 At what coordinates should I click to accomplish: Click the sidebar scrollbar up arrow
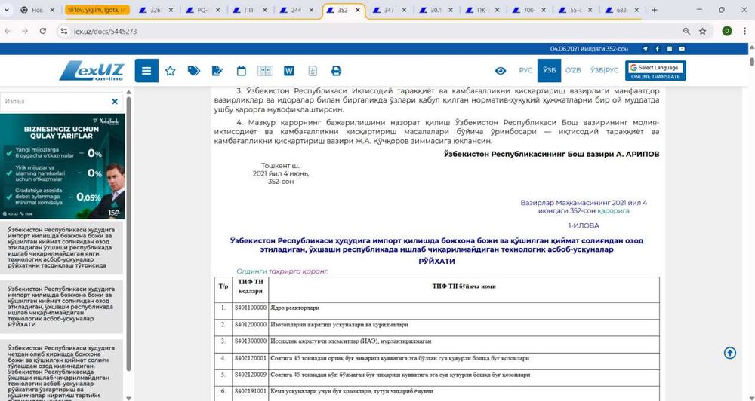tap(128, 92)
